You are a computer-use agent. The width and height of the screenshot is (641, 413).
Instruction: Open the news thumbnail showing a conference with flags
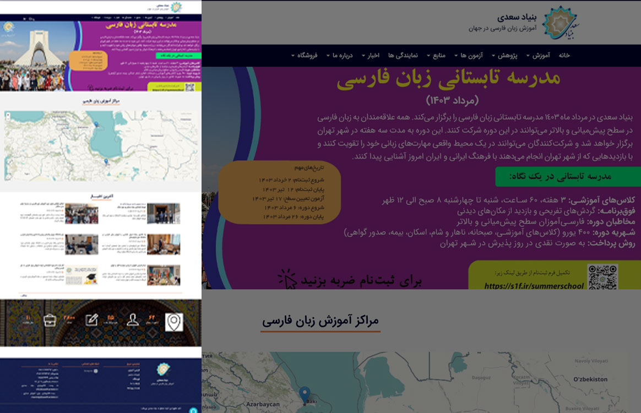[x=164, y=275]
